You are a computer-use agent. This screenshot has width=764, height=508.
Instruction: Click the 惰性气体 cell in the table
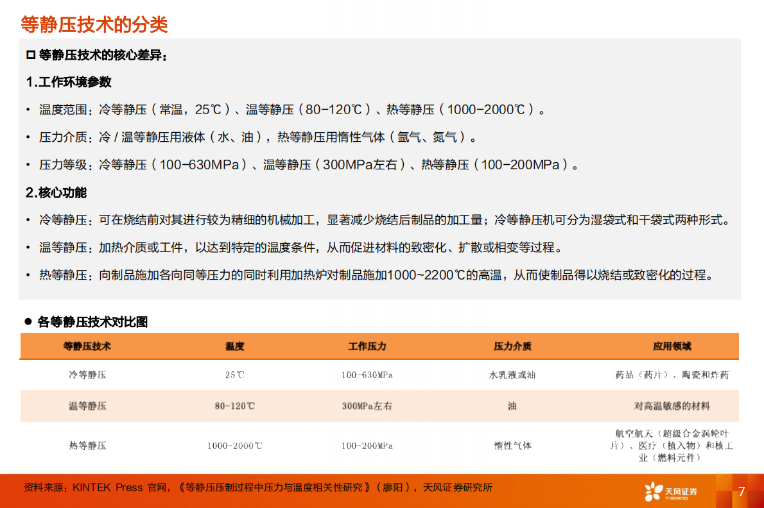(512, 446)
